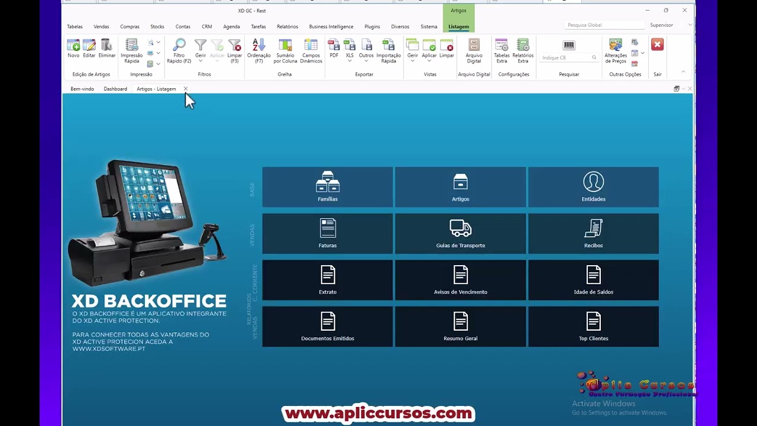The height and width of the screenshot is (426, 757).
Task: Switch to Artigos - Listagem tab
Action: [x=156, y=89]
